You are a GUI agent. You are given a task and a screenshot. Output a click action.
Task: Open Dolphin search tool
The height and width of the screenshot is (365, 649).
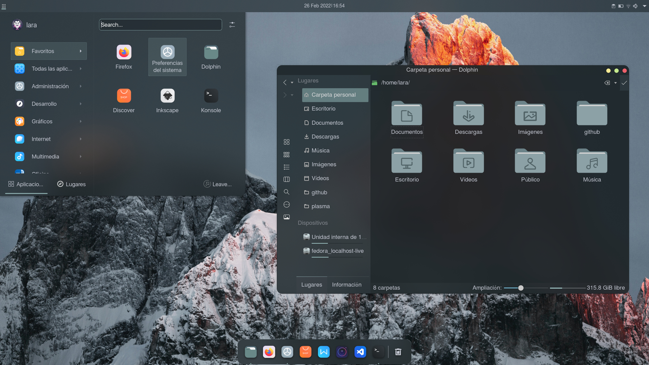287,192
